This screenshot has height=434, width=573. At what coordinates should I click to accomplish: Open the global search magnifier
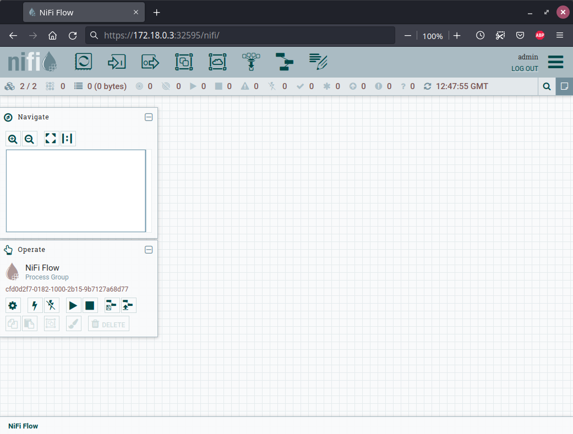[x=547, y=86]
